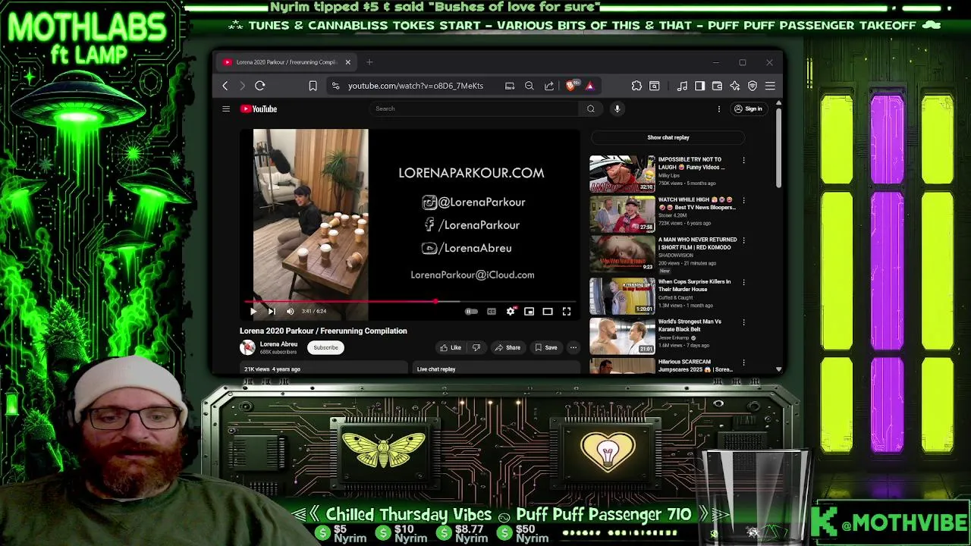Open Brave Shields lion icon
Screen dimensions: 971x546
tap(571, 86)
